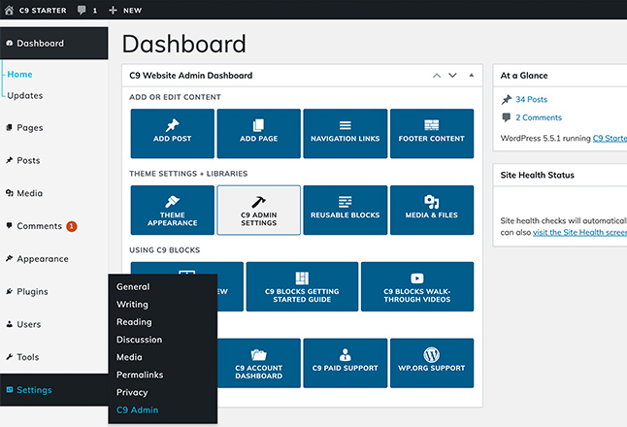This screenshot has width=627, height=427.
Task: Open the Add Post tile
Action: click(x=173, y=134)
